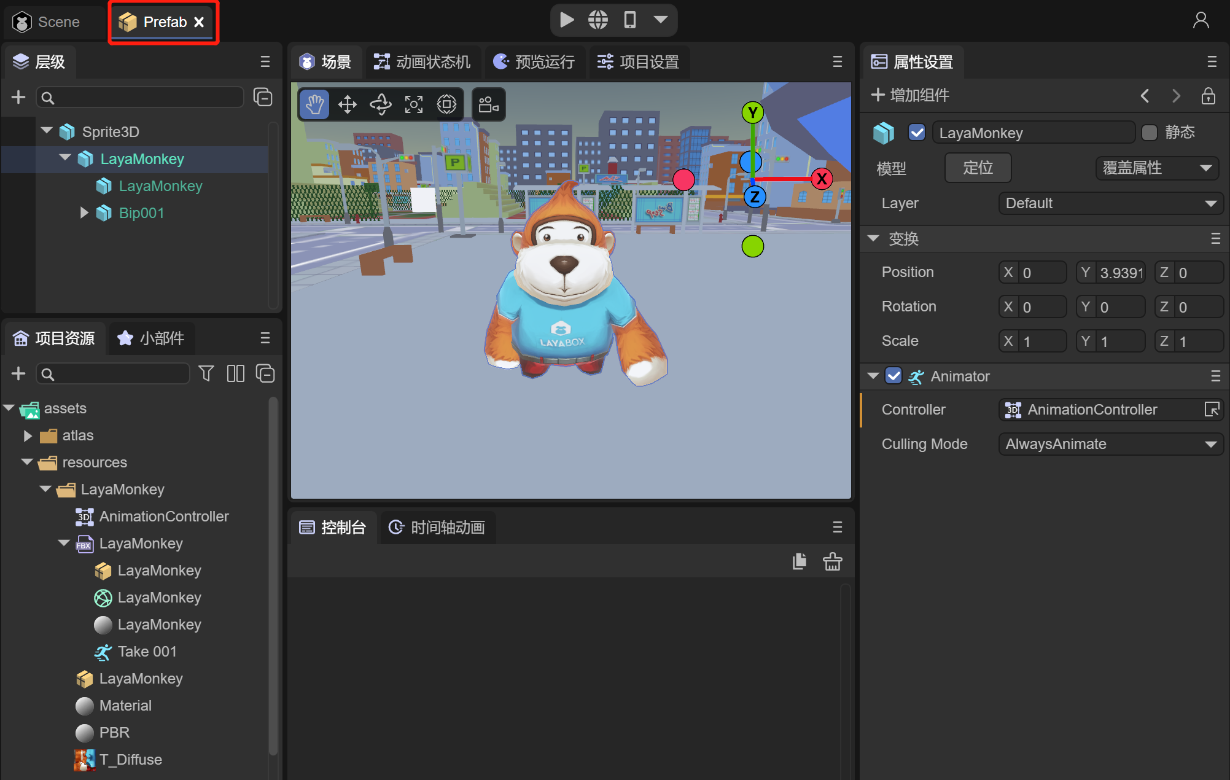Disable the Animator component checkbox
Screen dimensions: 1230x780
pos(893,376)
